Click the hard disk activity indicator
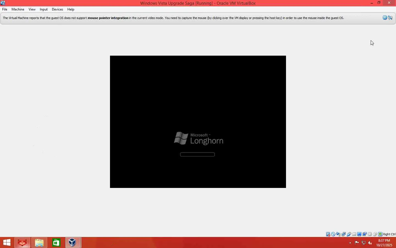This screenshot has height=248, width=396. pos(328,234)
